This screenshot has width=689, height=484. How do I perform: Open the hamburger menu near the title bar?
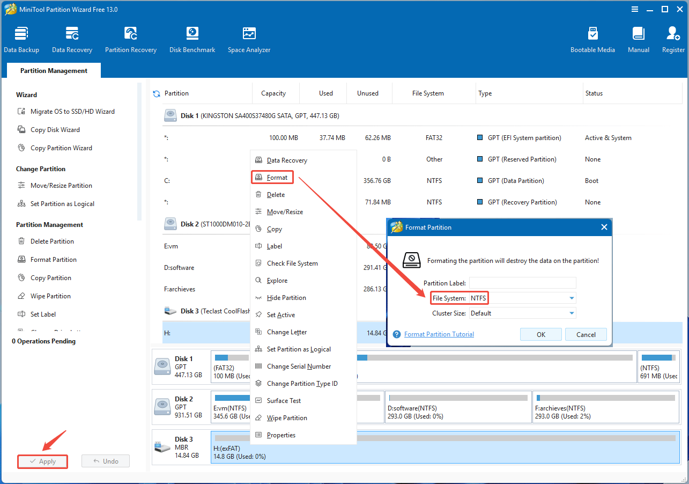coord(634,9)
